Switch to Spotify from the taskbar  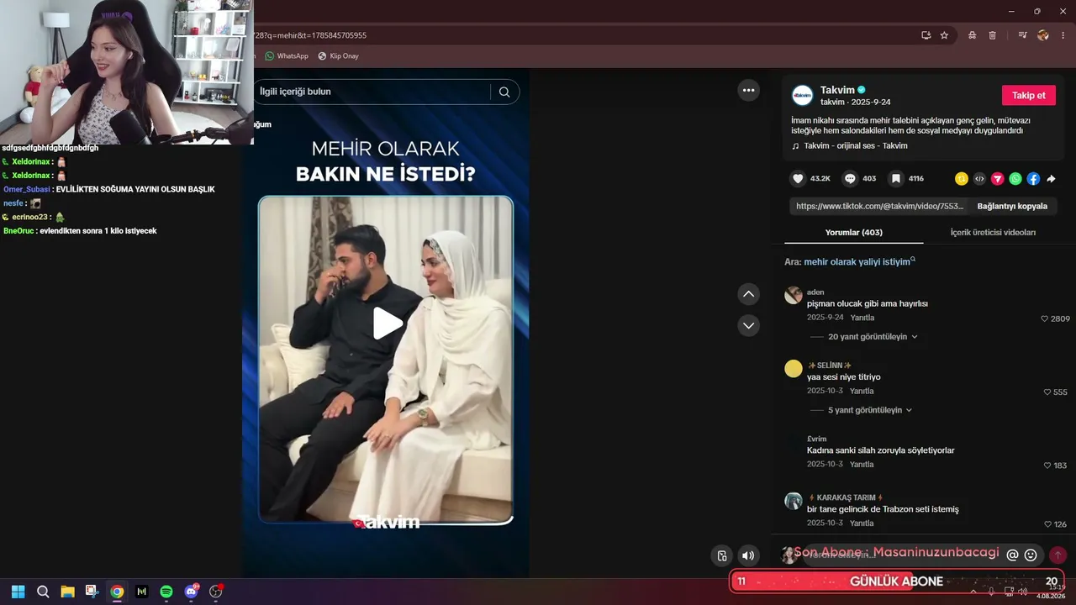(x=166, y=592)
